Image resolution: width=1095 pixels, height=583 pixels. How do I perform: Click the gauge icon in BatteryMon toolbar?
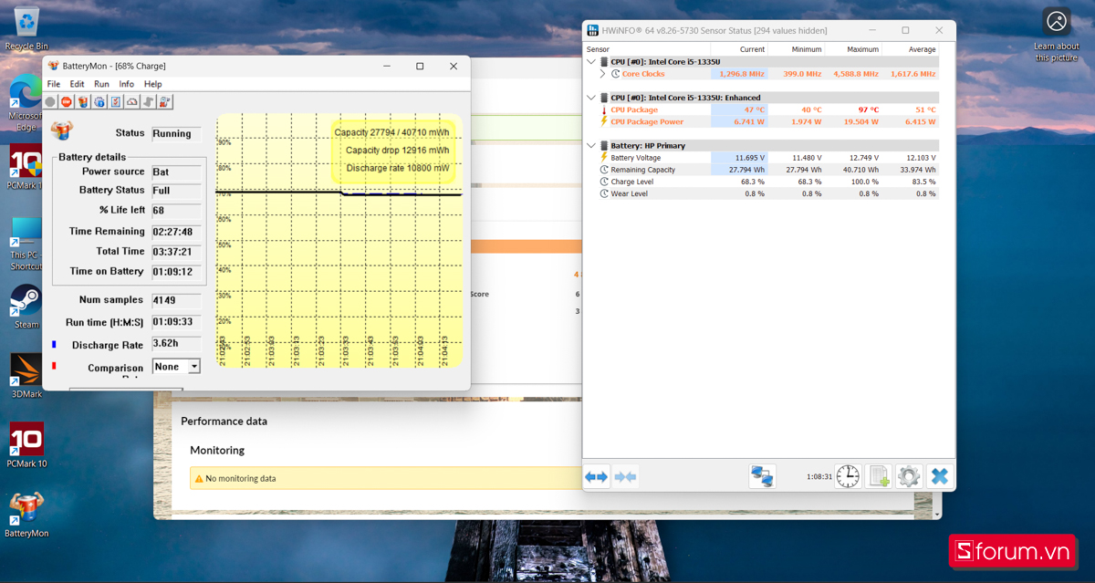coord(132,102)
